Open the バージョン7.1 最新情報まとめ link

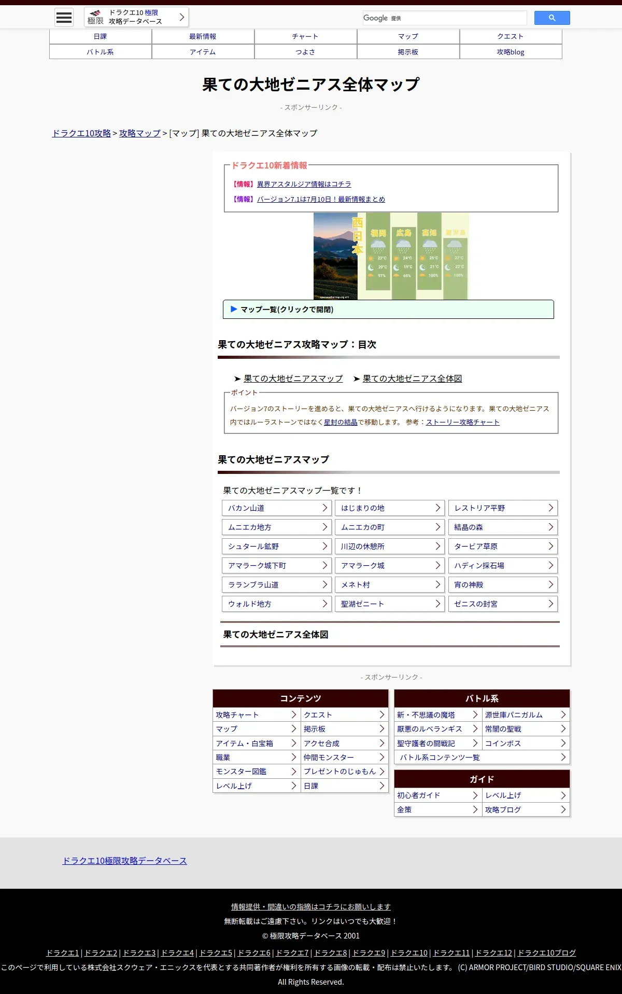click(x=321, y=199)
